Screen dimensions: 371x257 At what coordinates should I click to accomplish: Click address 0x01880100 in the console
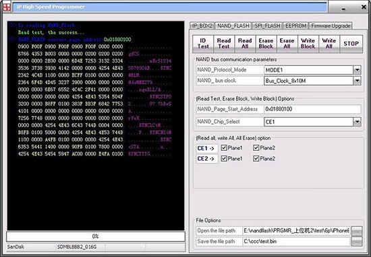pos(117,40)
